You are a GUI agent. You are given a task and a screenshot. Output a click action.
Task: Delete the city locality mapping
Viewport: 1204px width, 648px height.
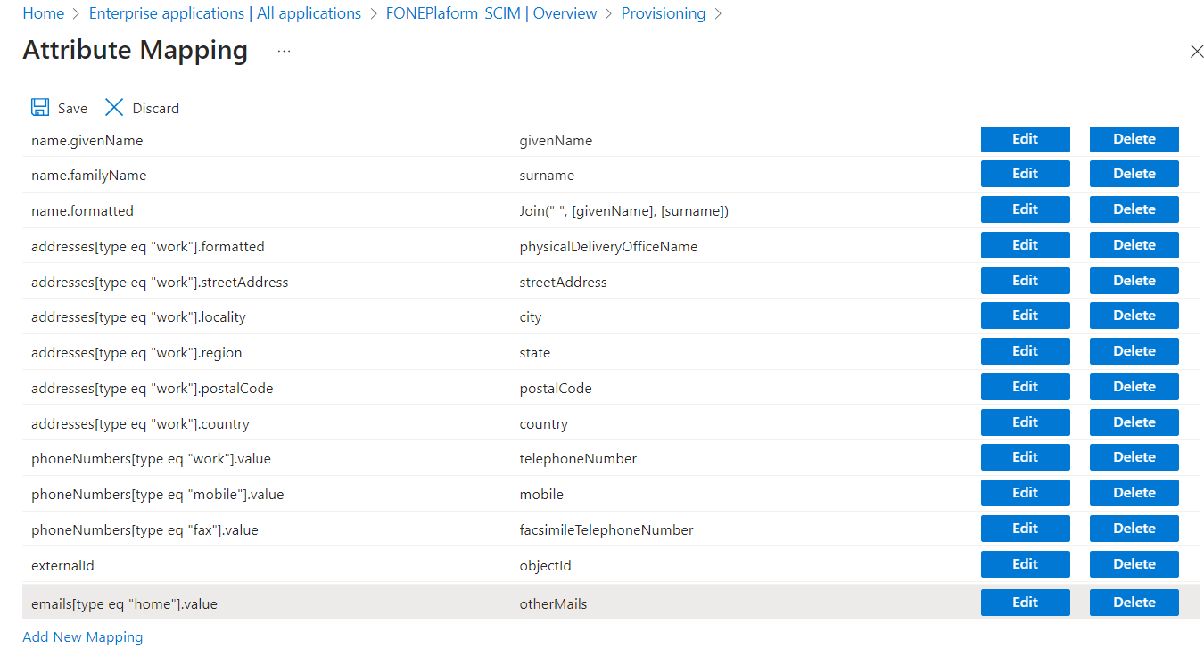tap(1134, 316)
